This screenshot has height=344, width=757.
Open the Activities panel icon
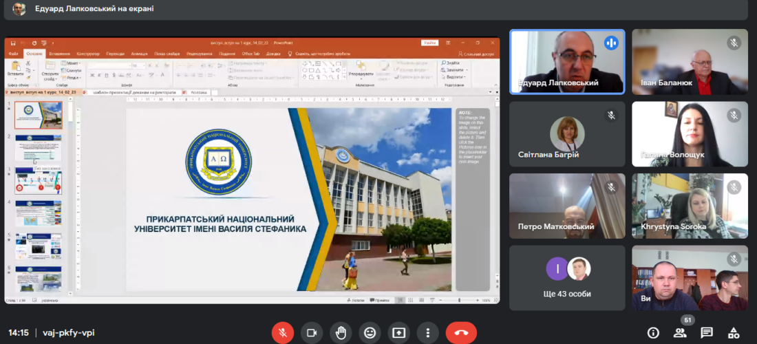click(x=734, y=333)
